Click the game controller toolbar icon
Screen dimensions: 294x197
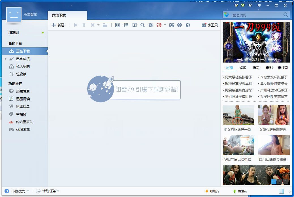click(x=172, y=25)
